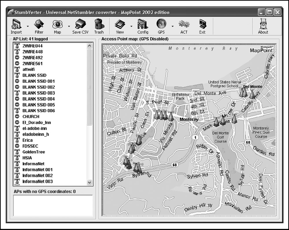Screen dimensions: 289x230
Task: Expand the GPS dropdown arrow
Action: click(x=173, y=26)
